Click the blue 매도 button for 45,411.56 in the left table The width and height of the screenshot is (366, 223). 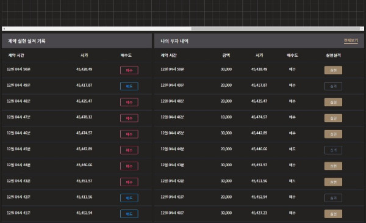click(129, 198)
